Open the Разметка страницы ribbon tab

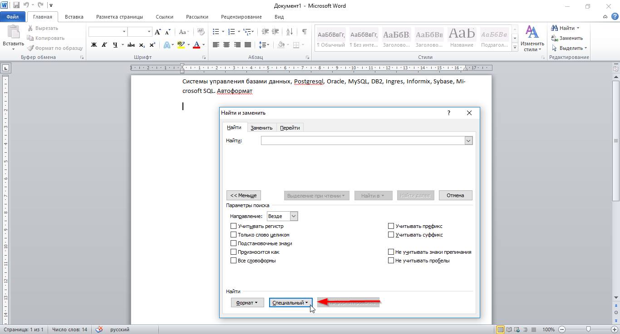click(x=119, y=17)
